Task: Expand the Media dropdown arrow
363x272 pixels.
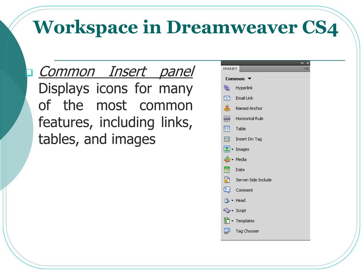Action: (233, 159)
